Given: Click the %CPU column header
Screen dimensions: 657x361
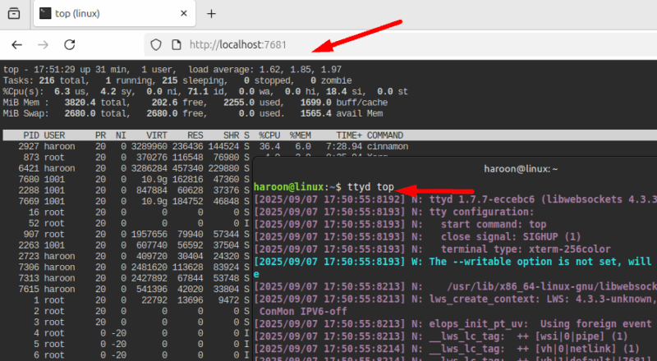Looking at the screenshot, I should (269, 135).
